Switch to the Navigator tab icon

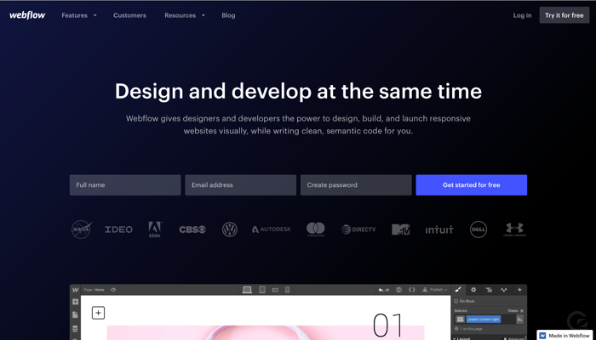tap(490, 290)
